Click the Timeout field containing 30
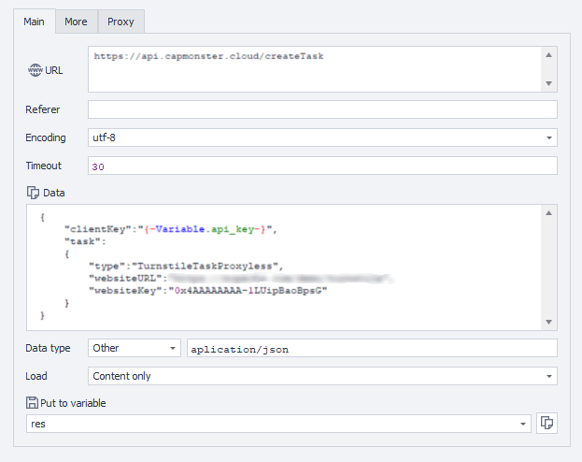Image resolution: width=582 pixels, height=462 pixels. 322,166
